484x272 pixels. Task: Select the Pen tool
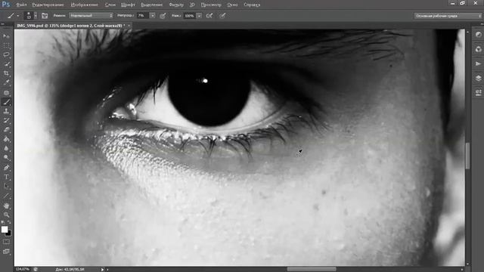click(6, 168)
